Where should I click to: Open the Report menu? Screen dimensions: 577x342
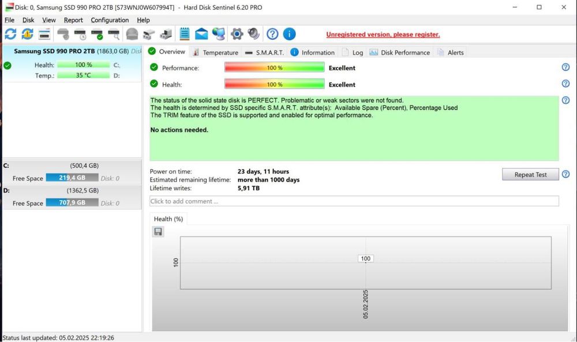point(73,20)
